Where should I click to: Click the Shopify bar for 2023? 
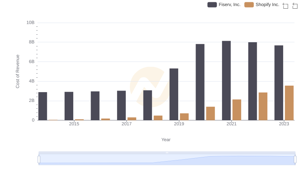289,103
